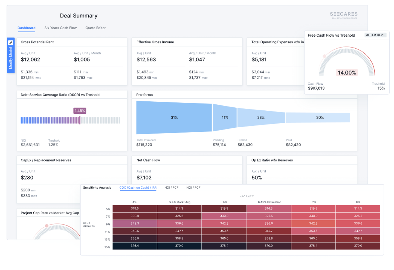This screenshot has height=270, width=394.
Task: Switch to the Dashboard tab
Action: pos(27,28)
